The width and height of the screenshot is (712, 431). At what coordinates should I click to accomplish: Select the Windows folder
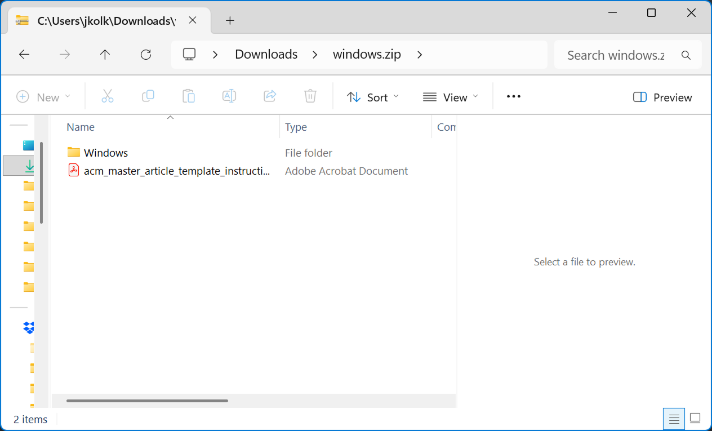tap(106, 153)
